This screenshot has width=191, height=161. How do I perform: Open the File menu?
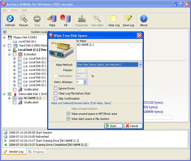point(5,10)
